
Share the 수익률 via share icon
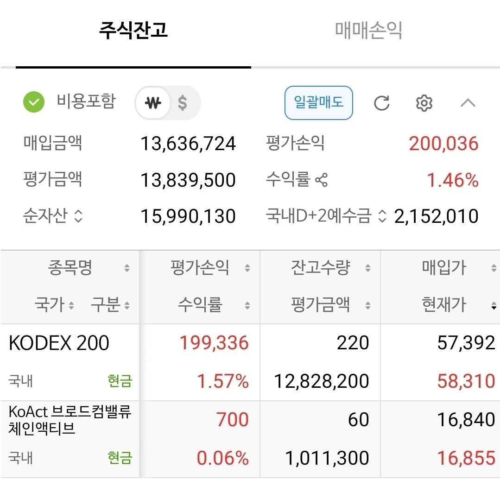tap(321, 180)
